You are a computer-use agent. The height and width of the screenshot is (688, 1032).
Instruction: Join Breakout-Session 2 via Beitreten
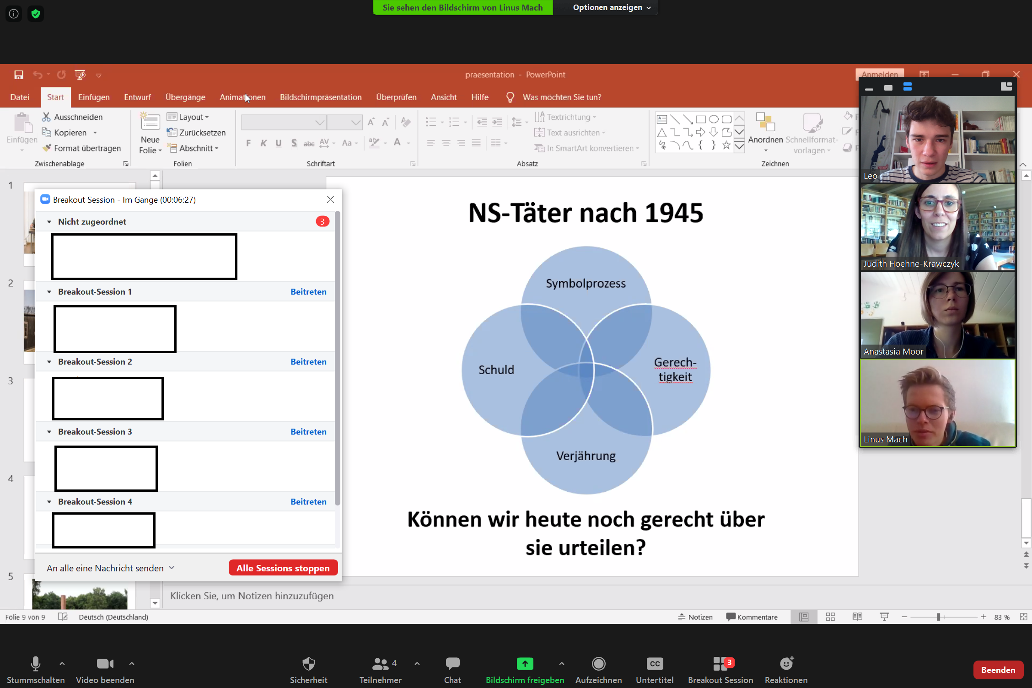pos(308,362)
